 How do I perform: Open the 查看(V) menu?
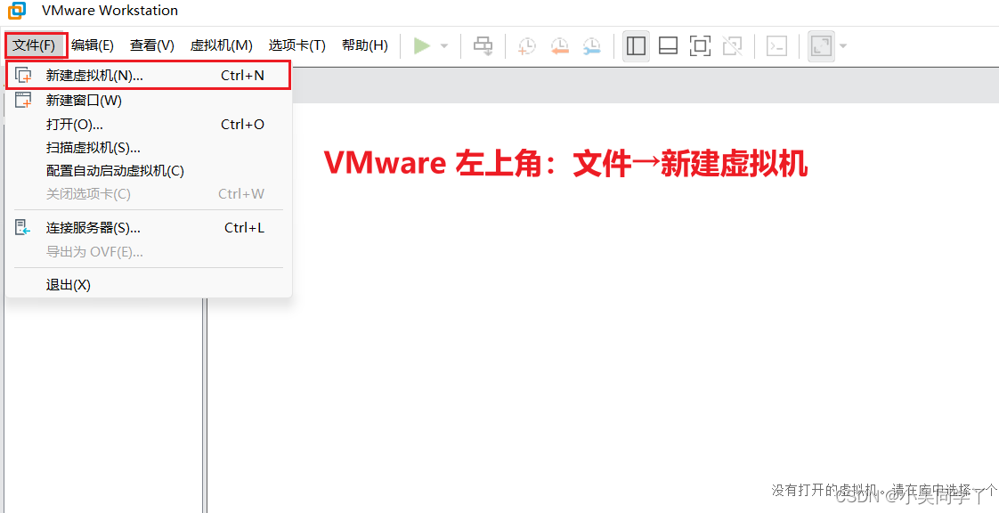tap(152, 45)
